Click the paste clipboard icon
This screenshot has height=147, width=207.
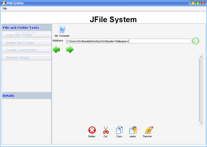pos(133,130)
